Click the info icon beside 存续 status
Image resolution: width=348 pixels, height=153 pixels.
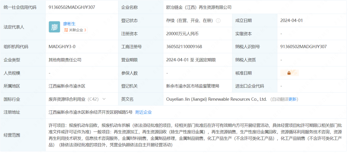tap(218, 21)
